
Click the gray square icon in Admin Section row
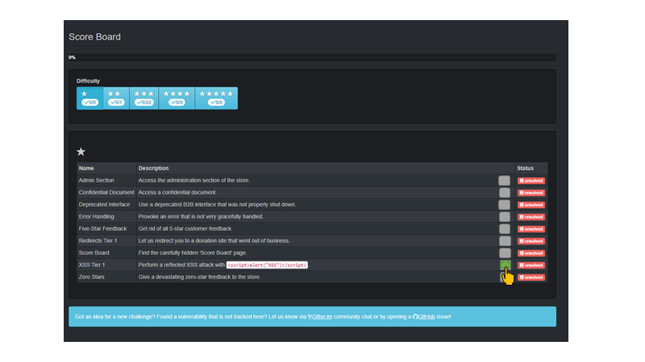click(x=504, y=180)
